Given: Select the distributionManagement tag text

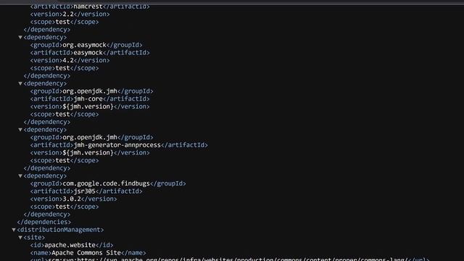Looking at the screenshot, I should tap(60, 230).
